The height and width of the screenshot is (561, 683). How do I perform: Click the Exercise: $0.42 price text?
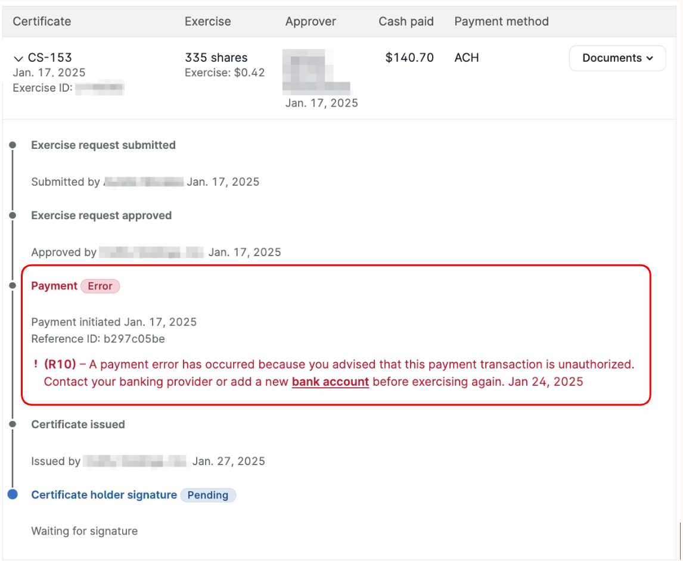click(225, 72)
